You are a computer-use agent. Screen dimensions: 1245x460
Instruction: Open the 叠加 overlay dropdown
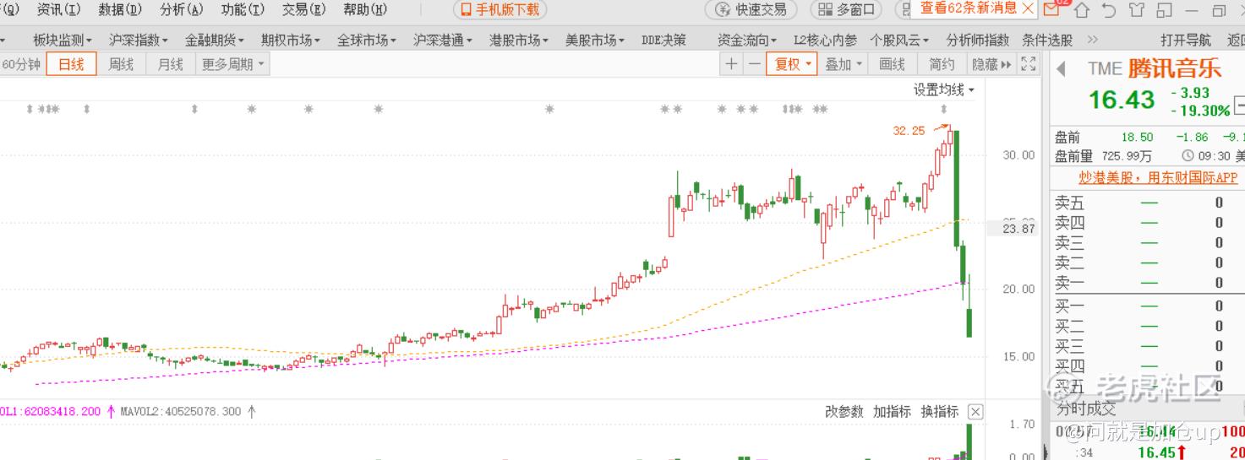point(844,64)
